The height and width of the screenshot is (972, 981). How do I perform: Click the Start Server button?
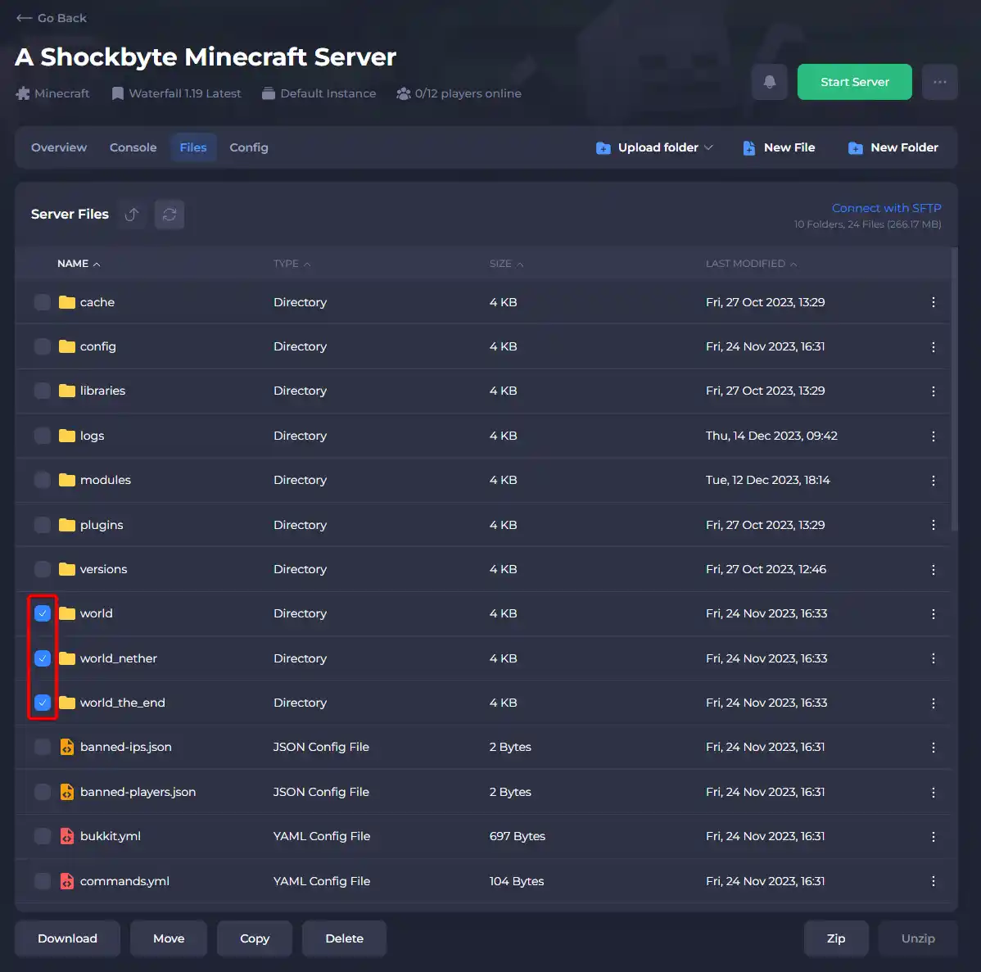tap(854, 82)
